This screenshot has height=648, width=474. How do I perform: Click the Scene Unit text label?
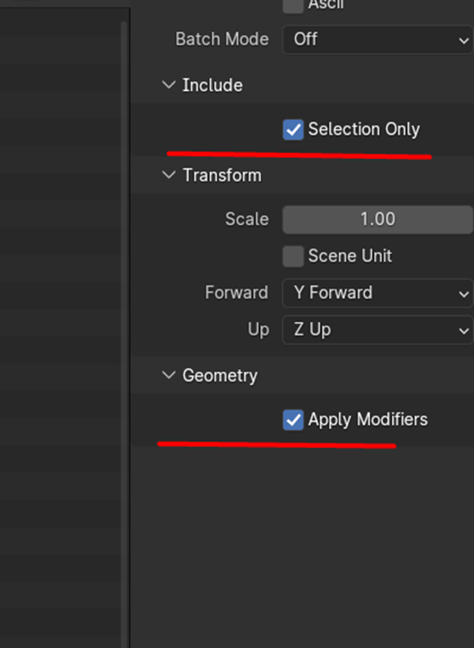pyautogui.click(x=350, y=256)
